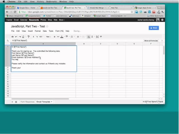The width and height of the screenshot is (179, 134).
Task: Open the text color picker (underlined A)
Action: coord(62,37)
